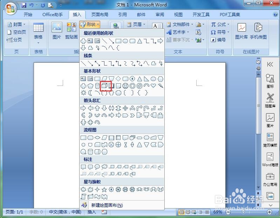The height and width of the screenshot is (218, 280).
Task: Open the 剪贴画 clip art tool
Action: coord(71,30)
